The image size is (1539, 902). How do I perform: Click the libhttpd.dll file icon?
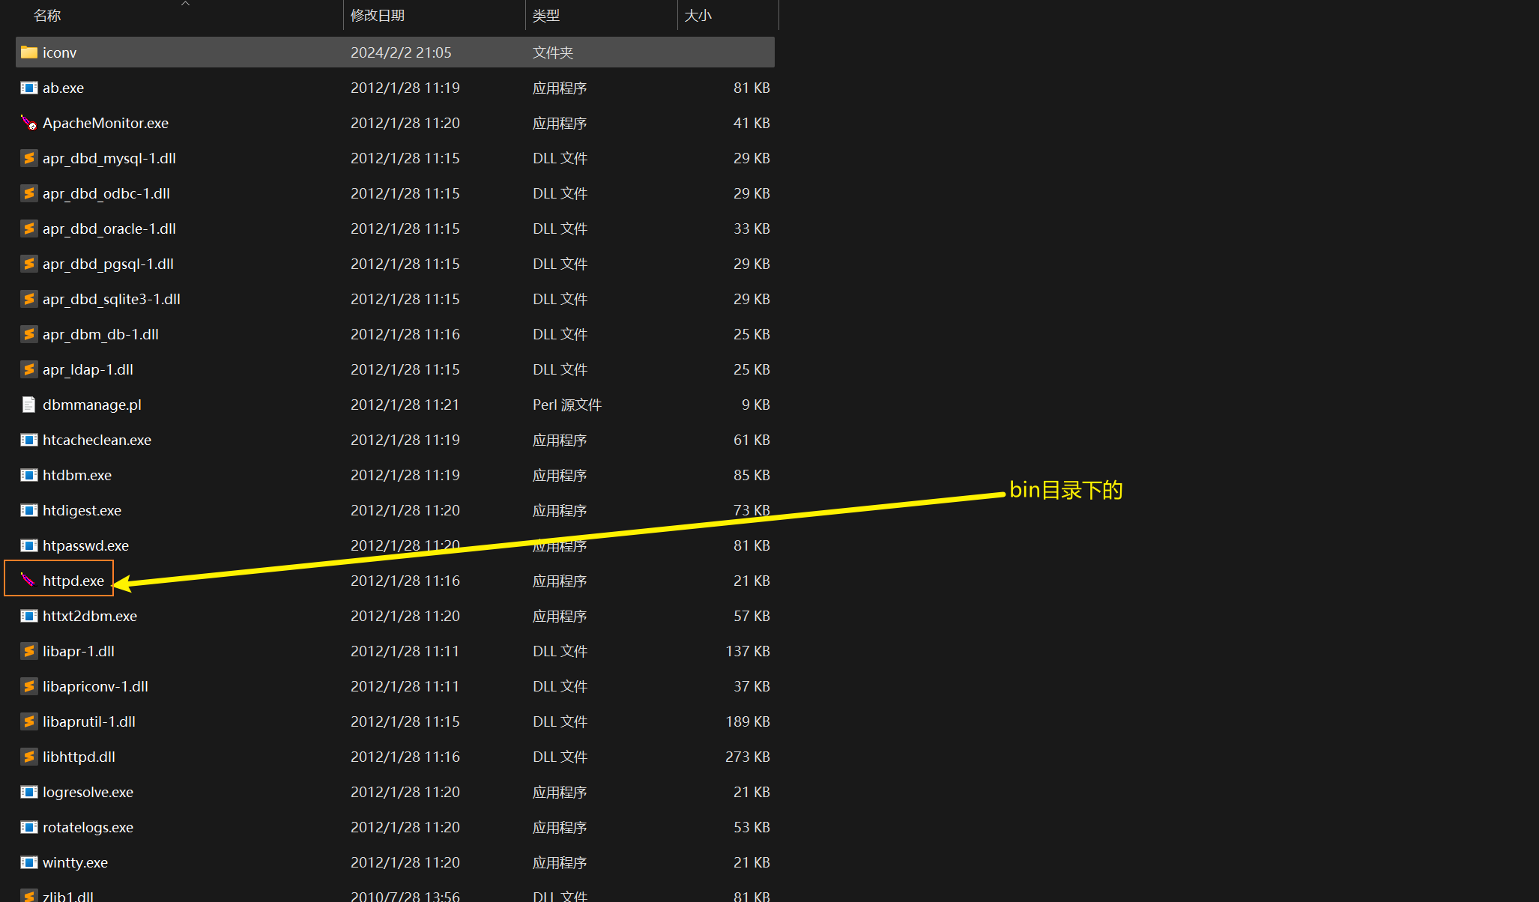(28, 757)
